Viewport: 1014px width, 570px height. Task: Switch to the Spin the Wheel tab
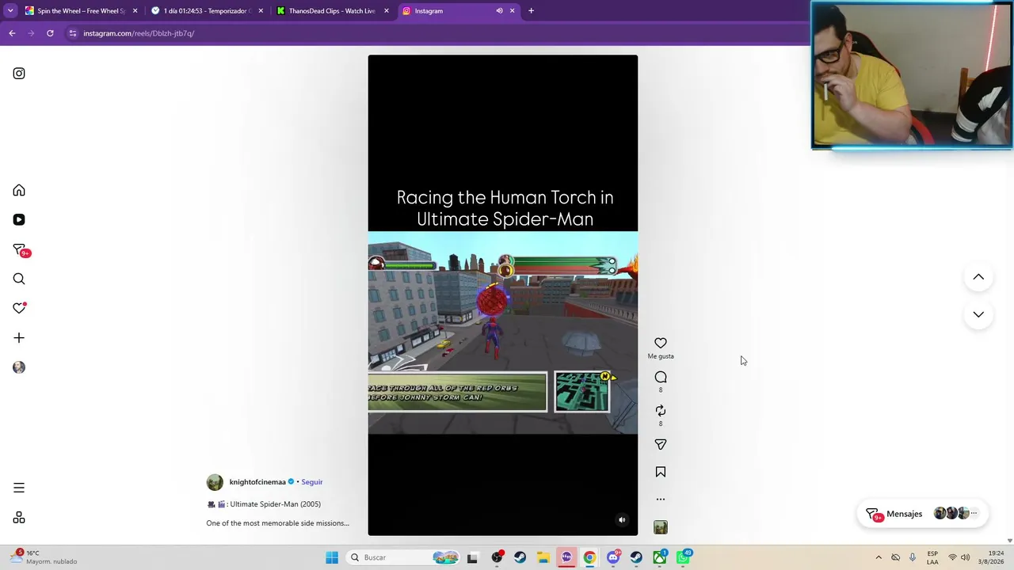tap(80, 11)
